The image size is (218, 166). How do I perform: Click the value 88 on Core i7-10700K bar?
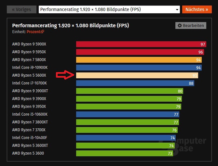coord(191,83)
